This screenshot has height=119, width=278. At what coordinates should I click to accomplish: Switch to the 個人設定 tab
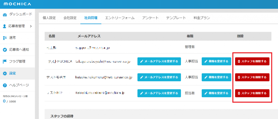(x=49, y=18)
